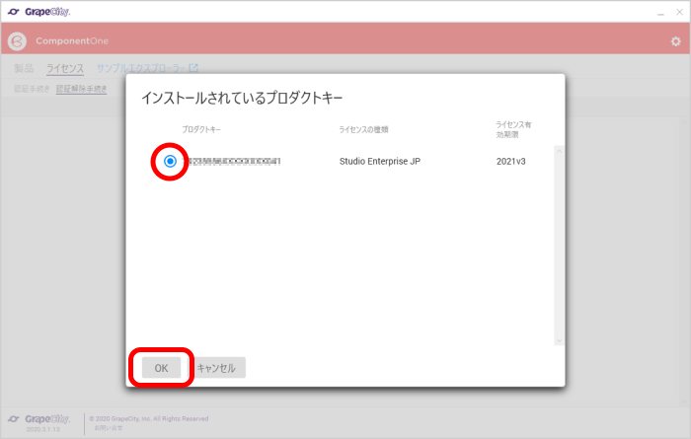This screenshot has width=691, height=439.
Task: Click the 2020.3.1.13 version number
Action: pyautogui.click(x=42, y=429)
